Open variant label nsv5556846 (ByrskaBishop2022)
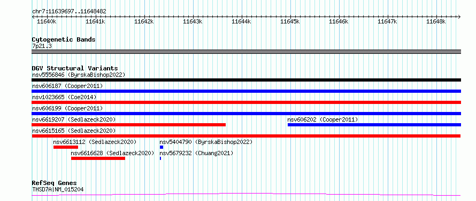 pos(79,75)
